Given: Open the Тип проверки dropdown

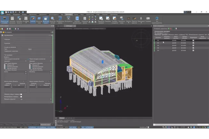Looking at the screenshot, I should [x=27, y=57].
